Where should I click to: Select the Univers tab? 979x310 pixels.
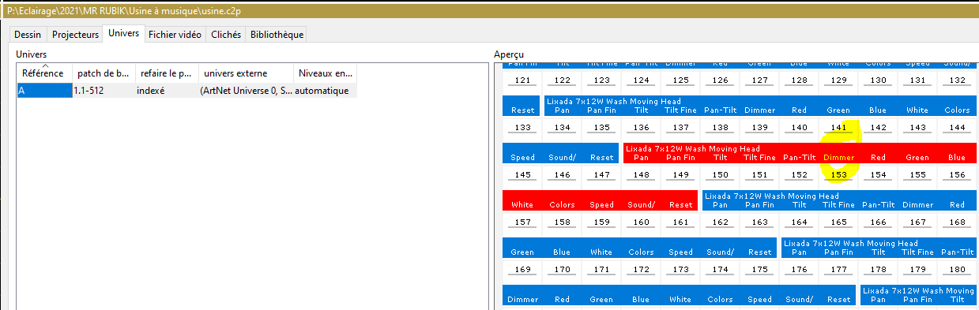[124, 33]
